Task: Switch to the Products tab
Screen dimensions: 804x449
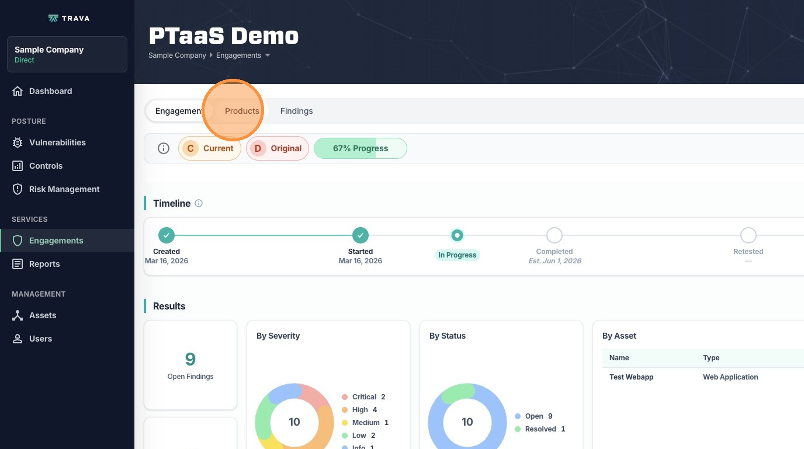Action: 242,111
